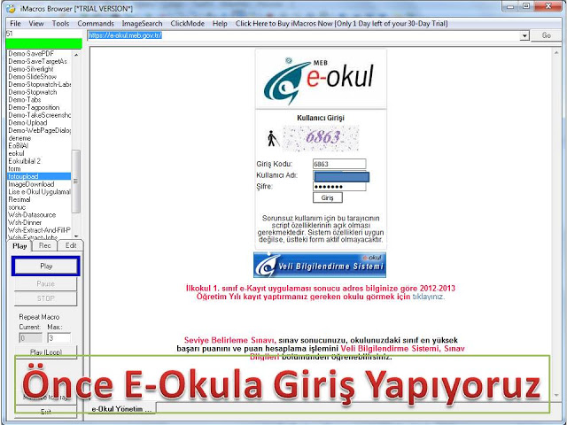
Task: Click the address bar URL field
Action: (303, 35)
